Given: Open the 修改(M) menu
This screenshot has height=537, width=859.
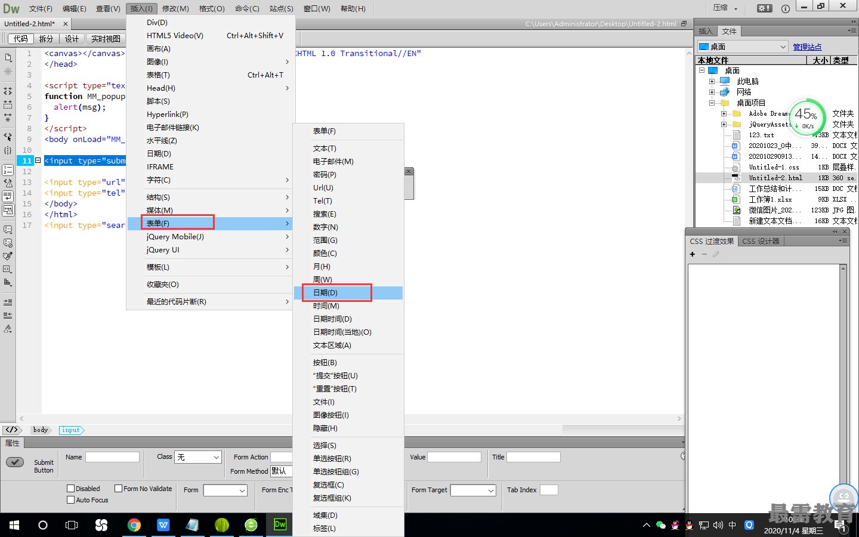Looking at the screenshot, I should click(x=175, y=8).
